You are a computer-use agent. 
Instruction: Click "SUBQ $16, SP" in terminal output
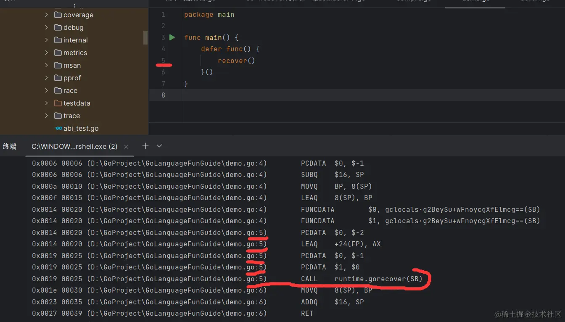click(333, 175)
